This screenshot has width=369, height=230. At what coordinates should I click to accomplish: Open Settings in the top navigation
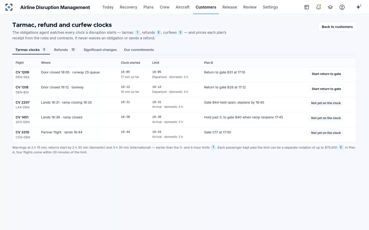tap(270, 7)
